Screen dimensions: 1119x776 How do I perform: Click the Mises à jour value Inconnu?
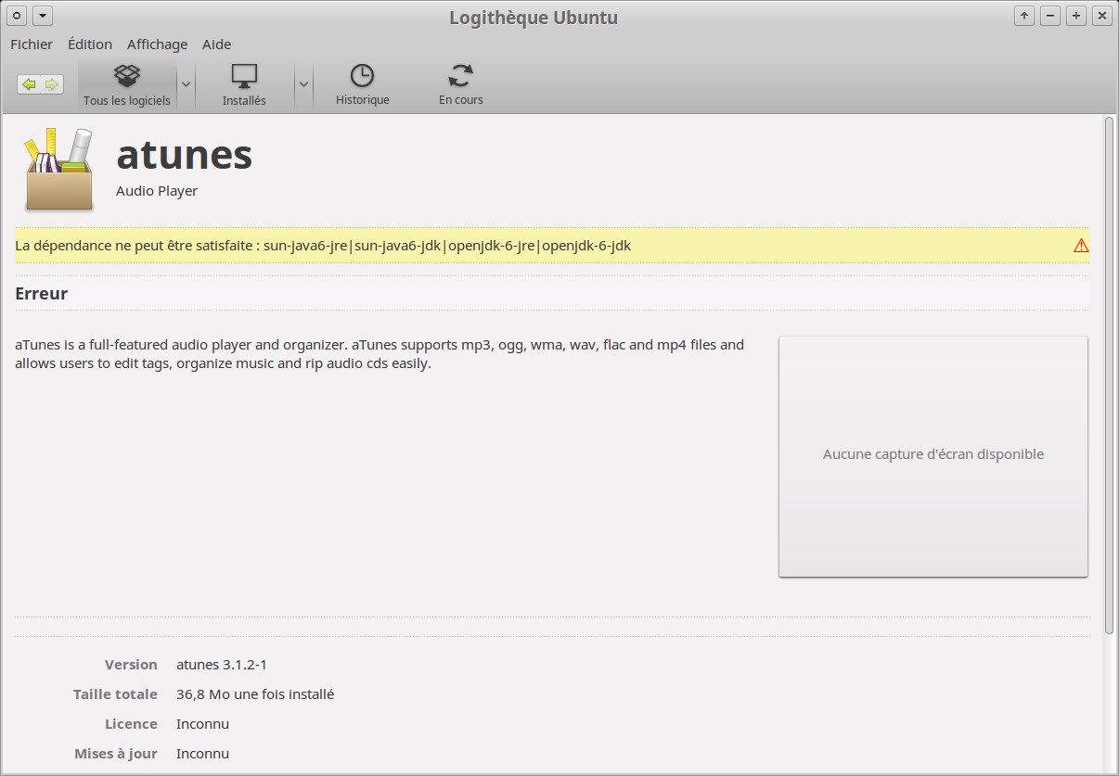pyautogui.click(x=202, y=754)
